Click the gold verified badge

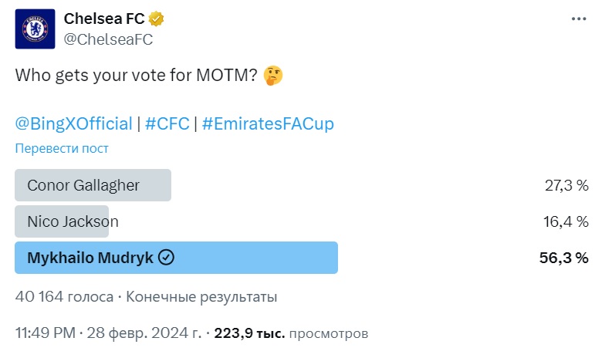(x=156, y=19)
